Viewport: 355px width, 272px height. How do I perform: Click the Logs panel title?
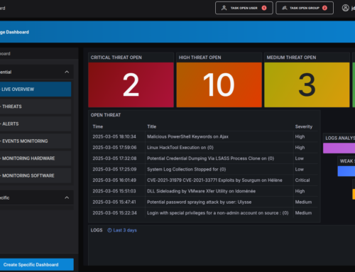97,230
